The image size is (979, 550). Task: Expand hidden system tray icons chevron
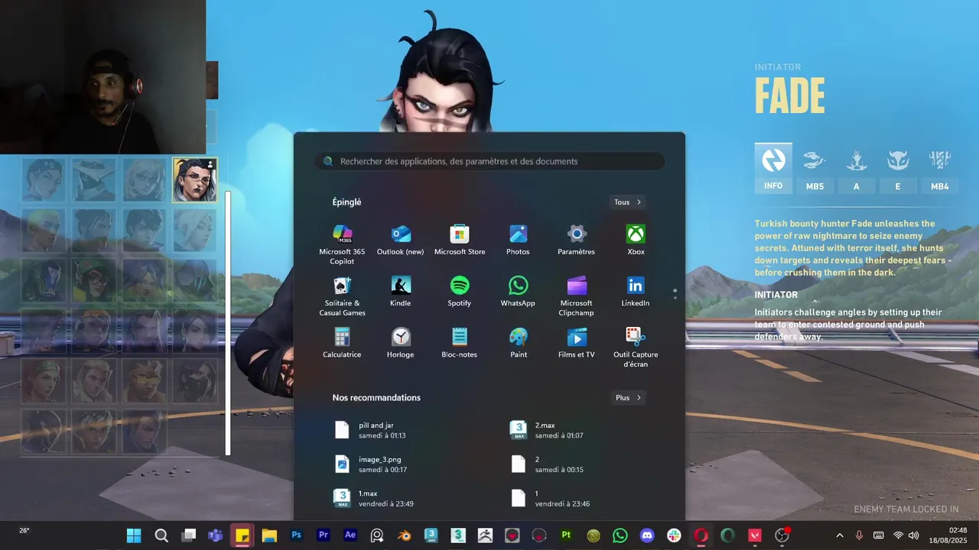pyautogui.click(x=839, y=535)
